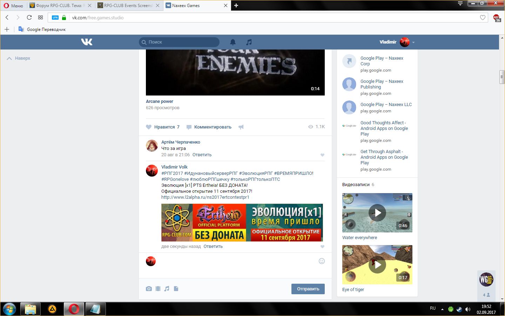Like Артём Черпаченко's comment heart
The width and height of the screenshot is (505, 316).
(x=322, y=155)
